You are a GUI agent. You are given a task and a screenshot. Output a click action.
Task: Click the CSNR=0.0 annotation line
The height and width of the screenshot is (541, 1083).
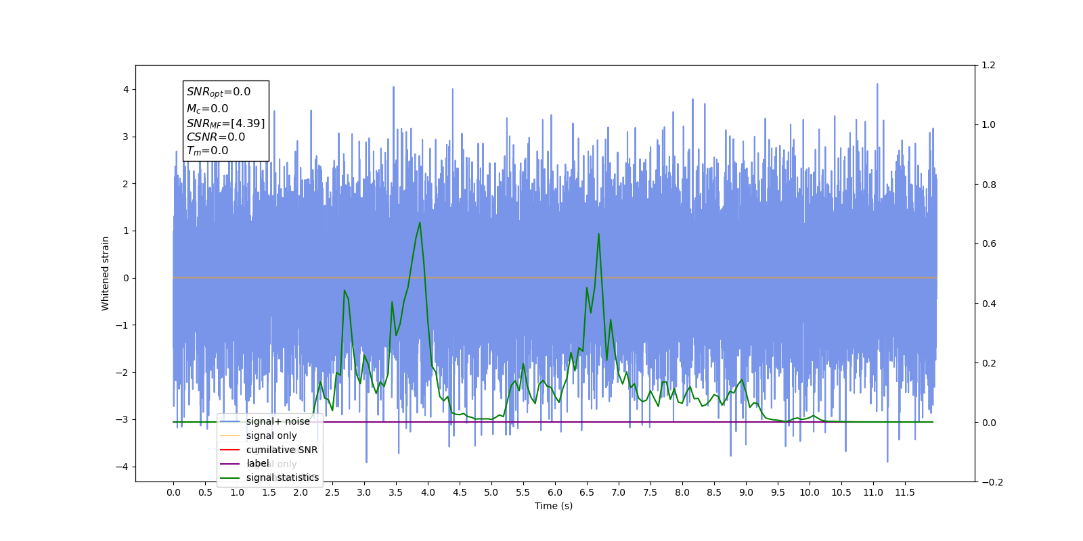tap(216, 137)
